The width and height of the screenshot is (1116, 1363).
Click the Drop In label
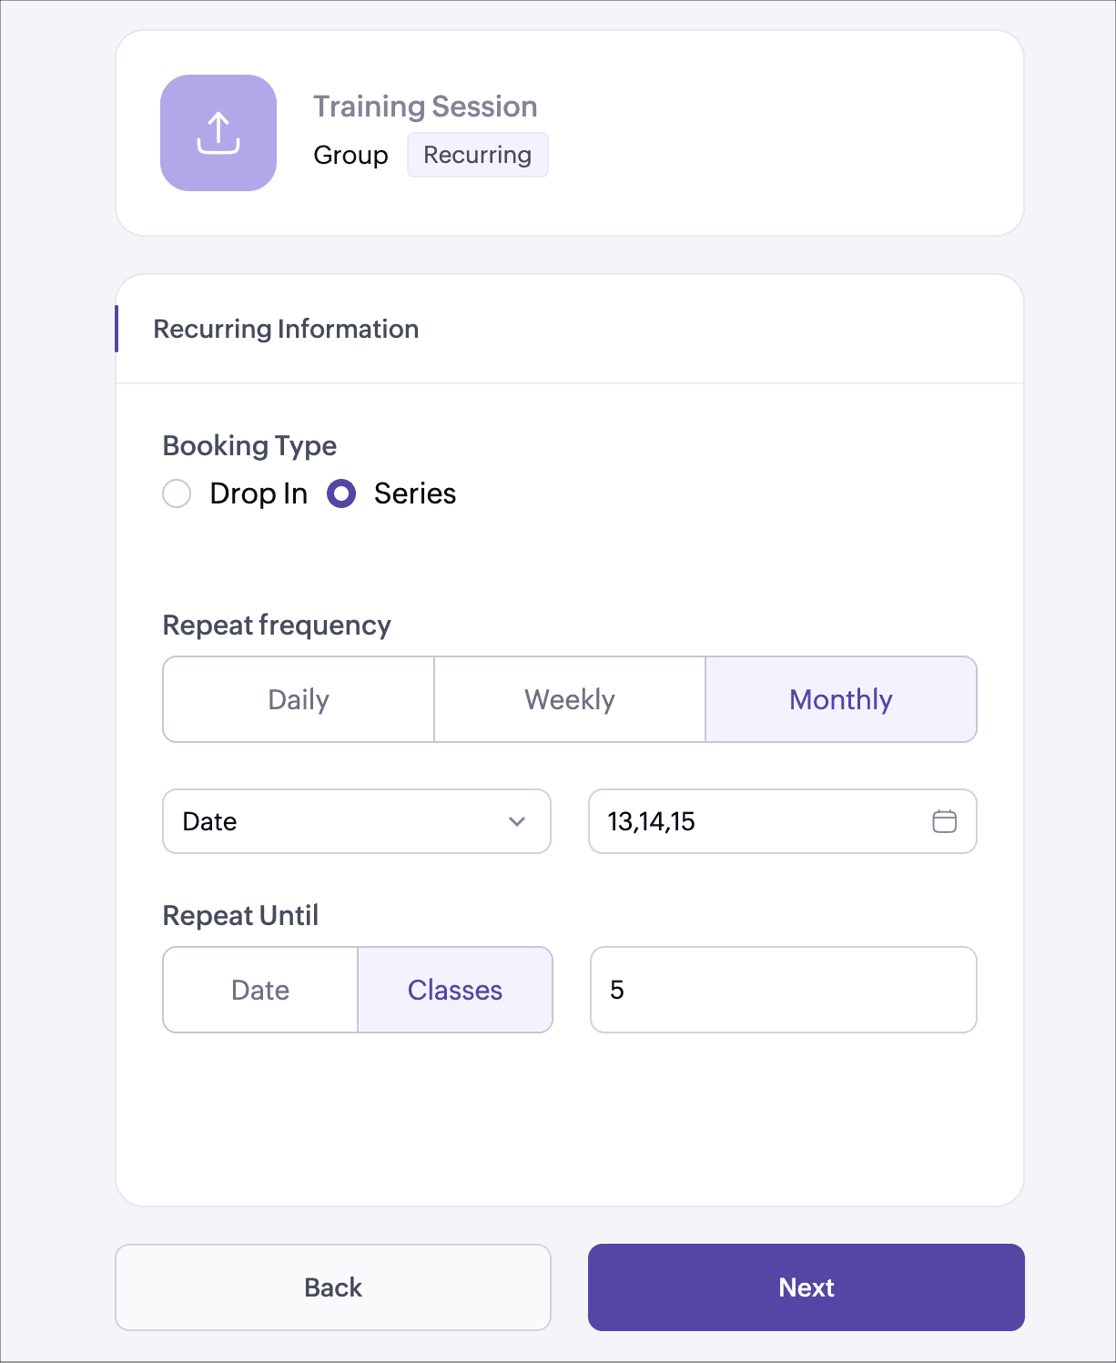[x=259, y=493]
